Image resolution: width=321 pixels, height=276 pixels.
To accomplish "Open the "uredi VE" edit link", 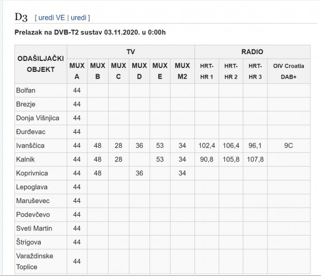I will click(x=52, y=18).
